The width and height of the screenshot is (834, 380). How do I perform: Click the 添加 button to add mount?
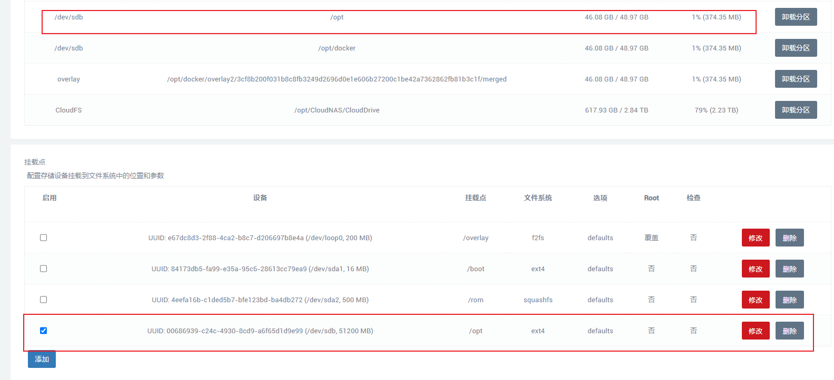tap(42, 359)
